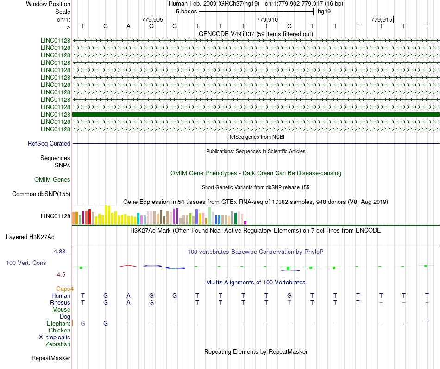
Task: Click the magenta GTEx bar at chart end
Action: 245,223
